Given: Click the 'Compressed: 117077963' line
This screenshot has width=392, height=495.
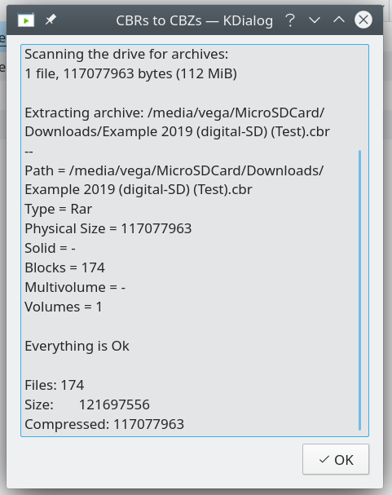Looking at the screenshot, I should pos(104,424).
